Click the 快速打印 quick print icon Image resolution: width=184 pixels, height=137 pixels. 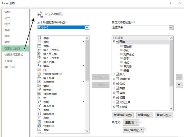click(x=39, y=126)
